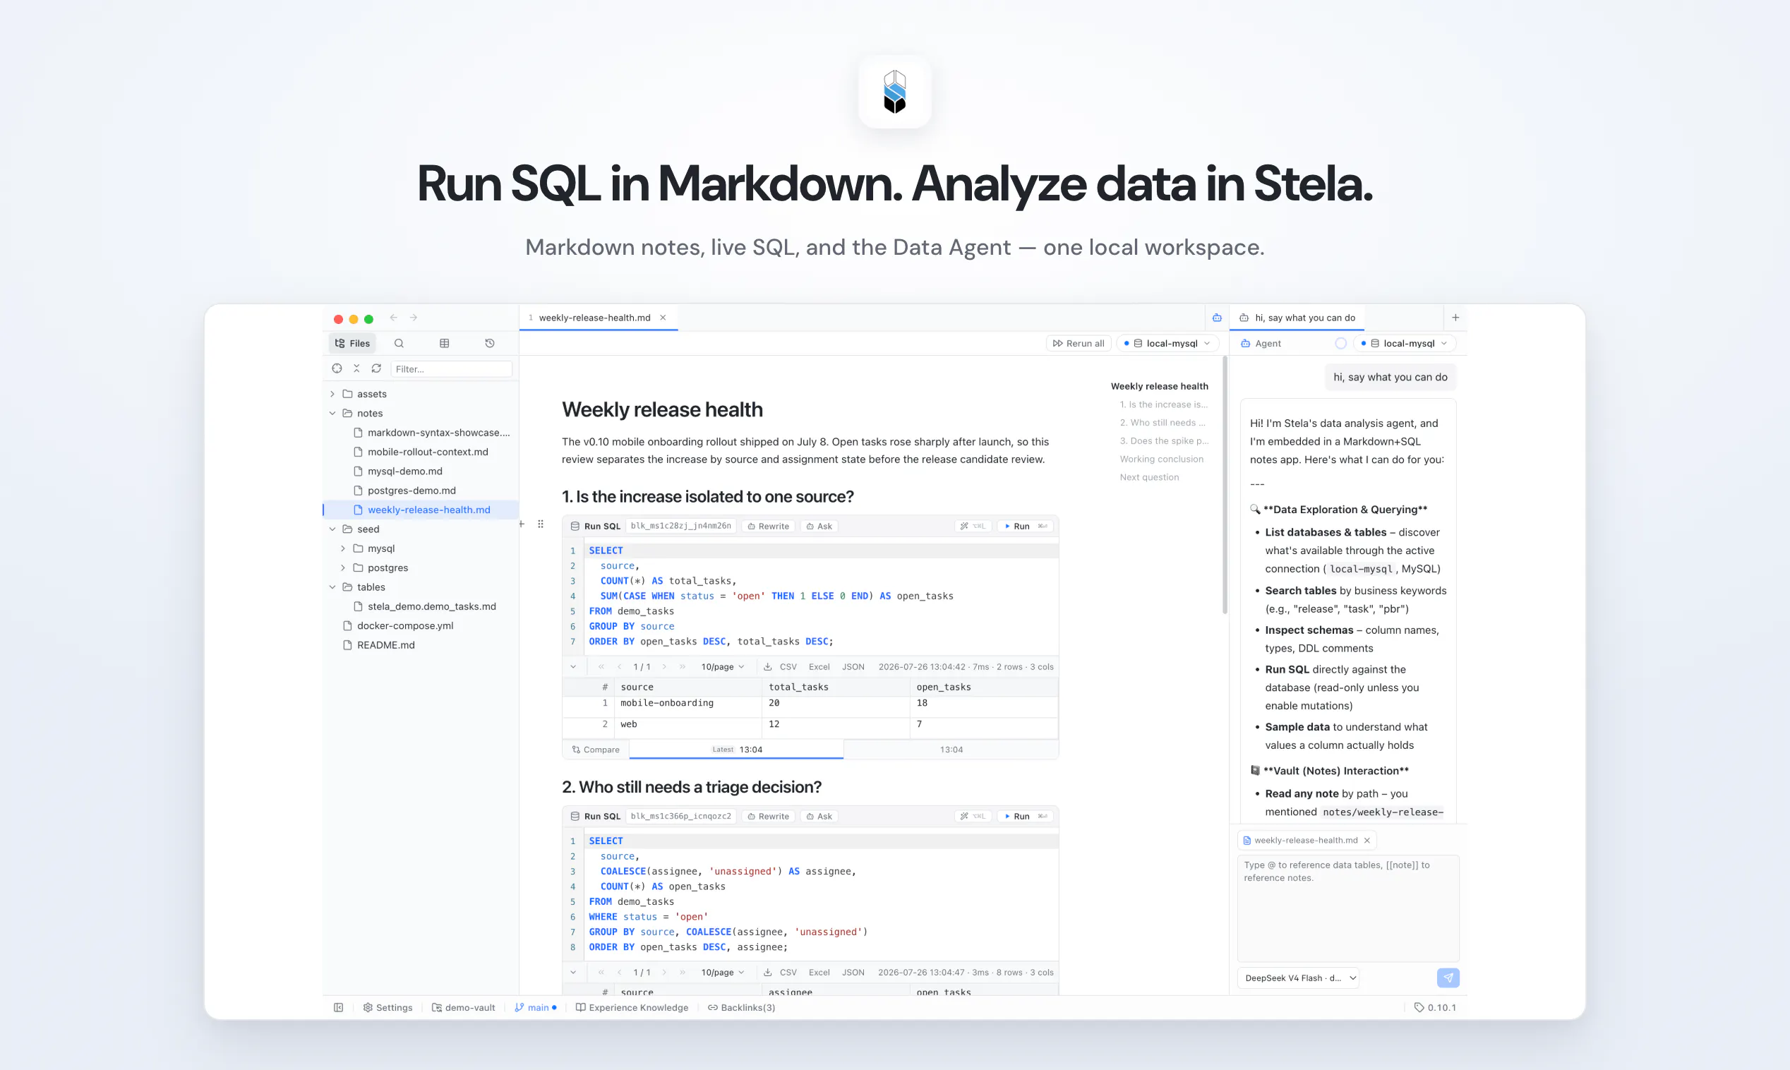The width and height of the screenshot is (1790, 1070).
Task: Change 10/page size in second SQL block
Action: (722, 972)
